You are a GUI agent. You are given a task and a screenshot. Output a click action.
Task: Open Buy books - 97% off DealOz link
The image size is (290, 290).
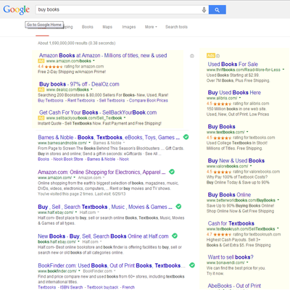click(x=79, y=84)
